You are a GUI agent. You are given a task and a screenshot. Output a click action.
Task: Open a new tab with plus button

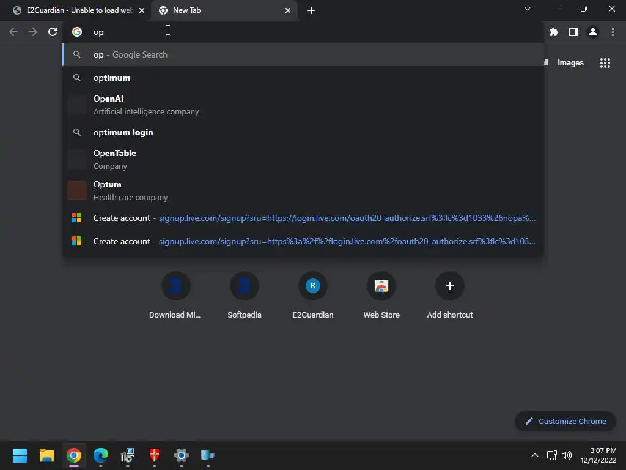(311, 10)
